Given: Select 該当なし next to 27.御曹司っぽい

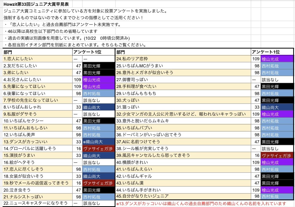Looking at the screenshot, I should click(277, 79).
